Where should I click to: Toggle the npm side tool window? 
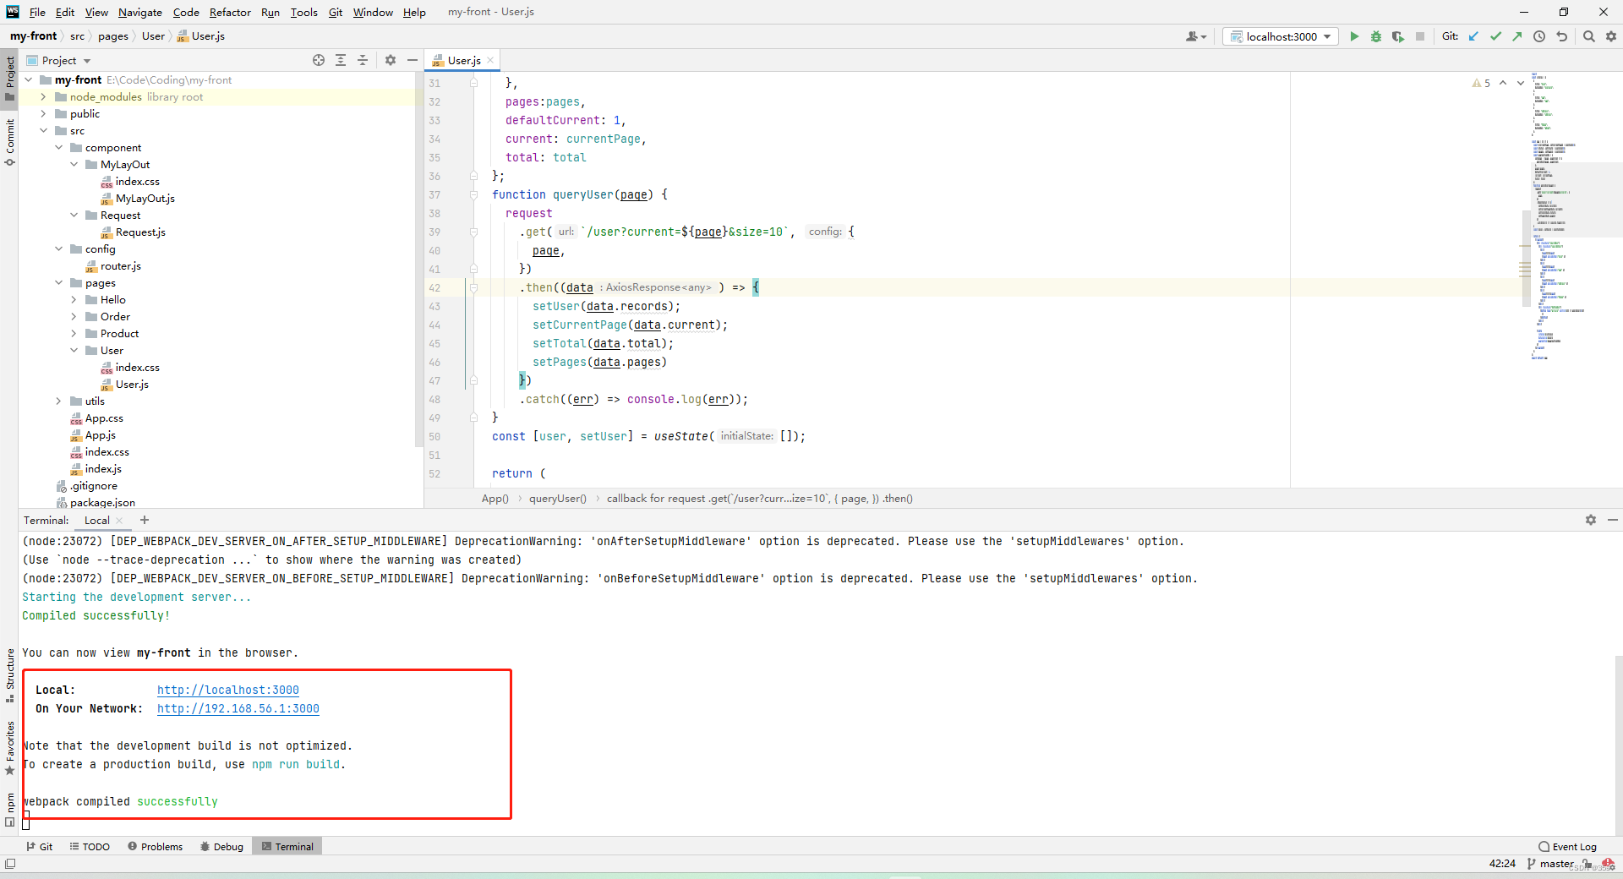(x=9, y=810)
